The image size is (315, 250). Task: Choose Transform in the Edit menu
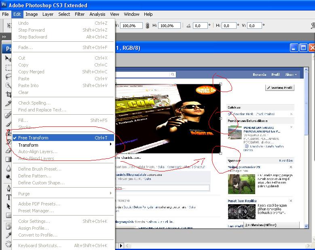(63, 145)
